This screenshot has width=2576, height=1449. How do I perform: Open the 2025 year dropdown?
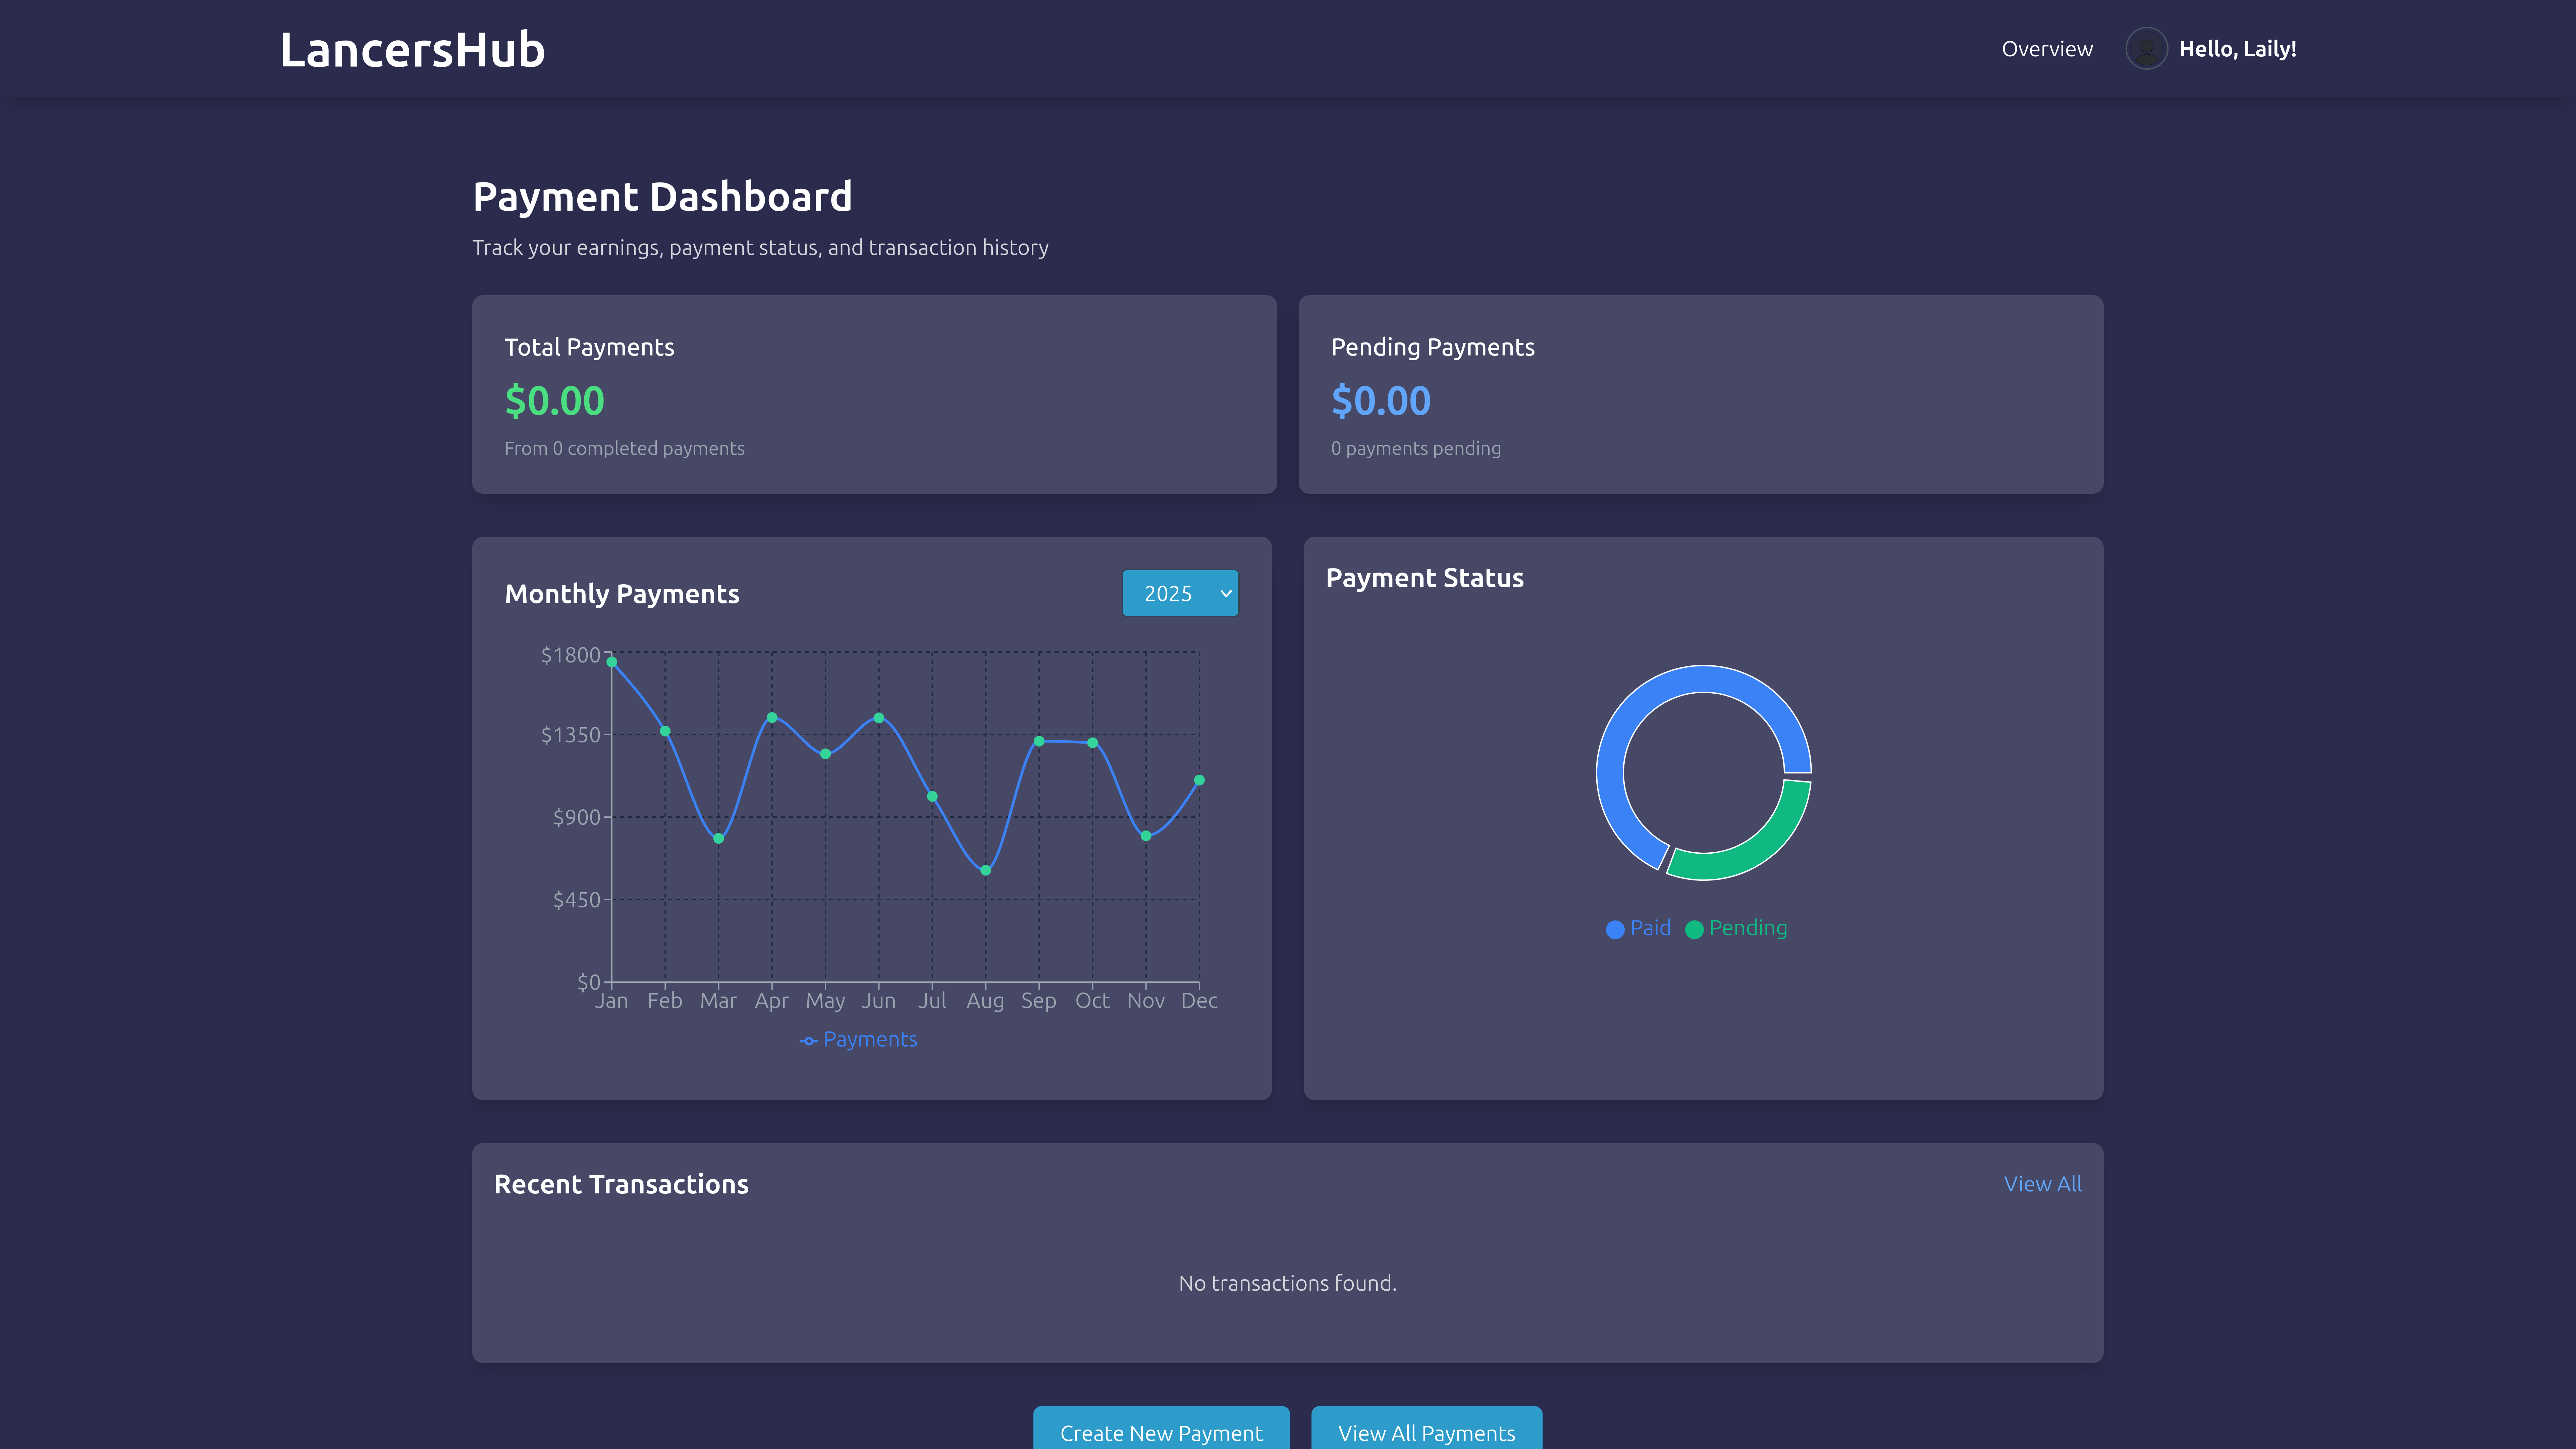pos(1180,593)
